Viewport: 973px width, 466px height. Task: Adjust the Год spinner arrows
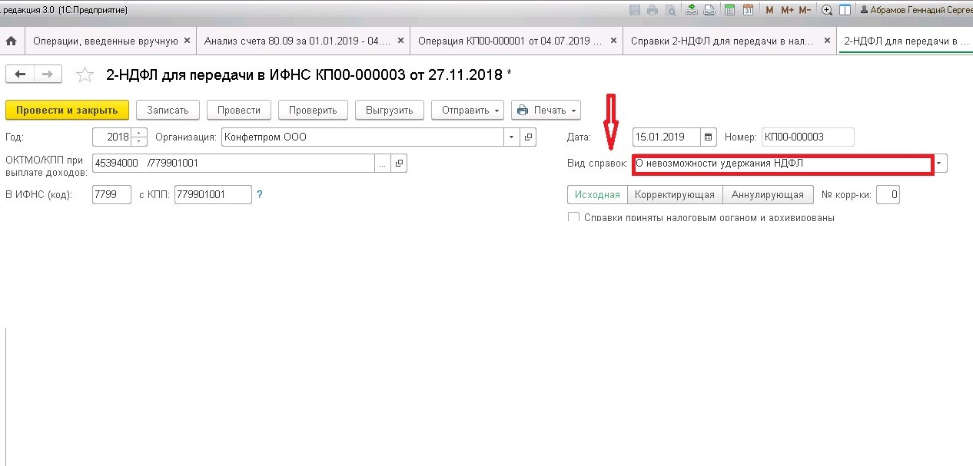pos(139,137)
